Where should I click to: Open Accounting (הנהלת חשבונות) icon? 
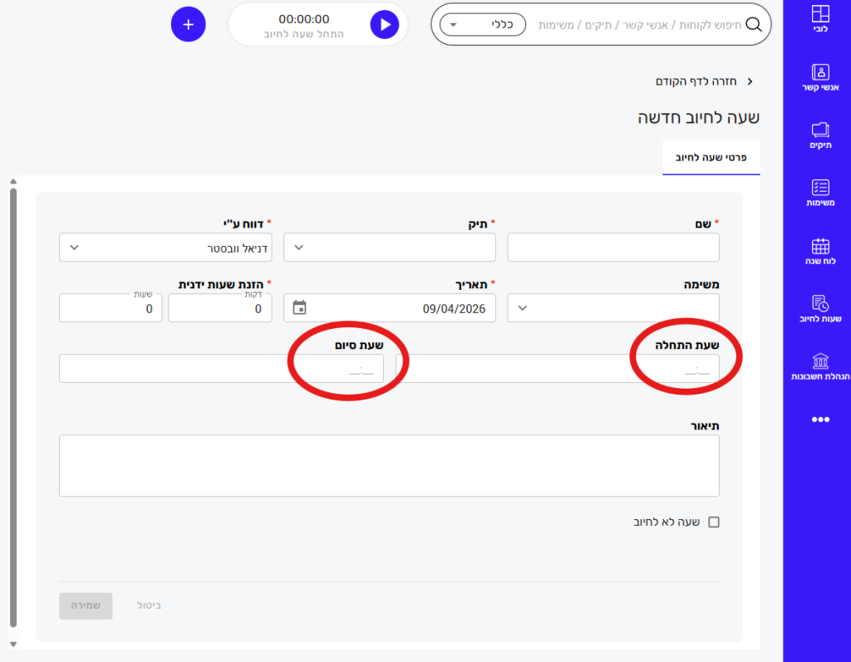click(x=820, y=362)
